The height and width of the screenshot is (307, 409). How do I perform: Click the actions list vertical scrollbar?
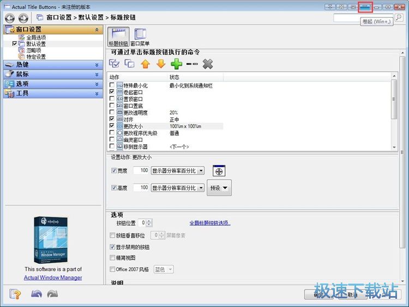tap(394, 112)
